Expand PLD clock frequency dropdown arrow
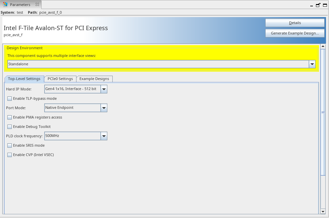The image size is (329, 218). point(104,136)
